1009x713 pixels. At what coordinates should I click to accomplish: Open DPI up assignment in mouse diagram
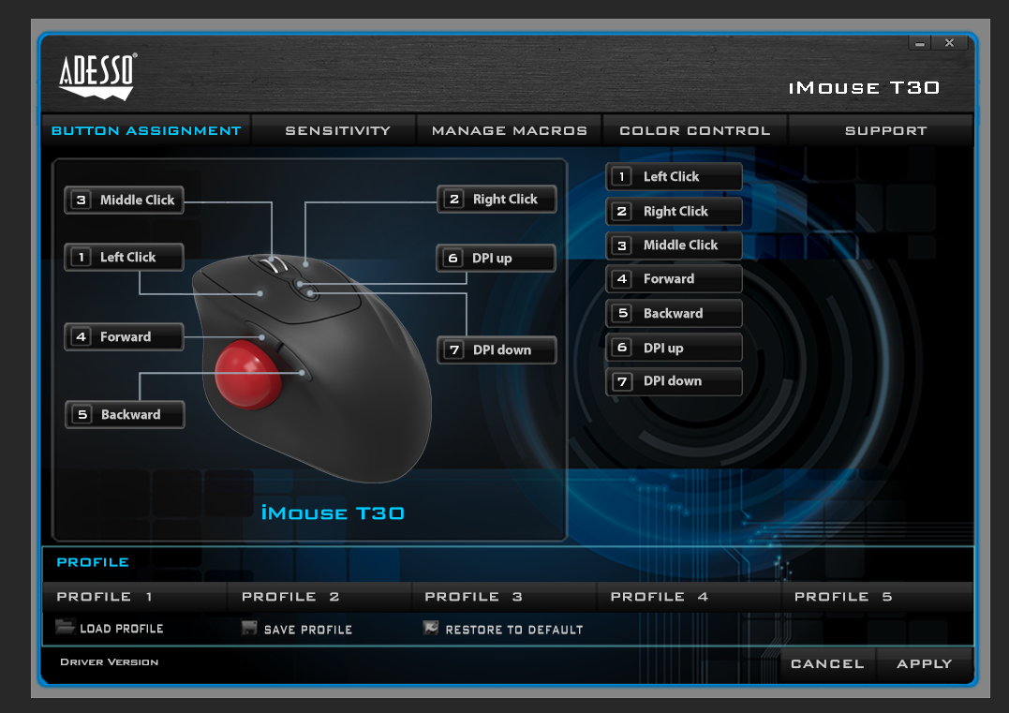(x=497, y=258)
